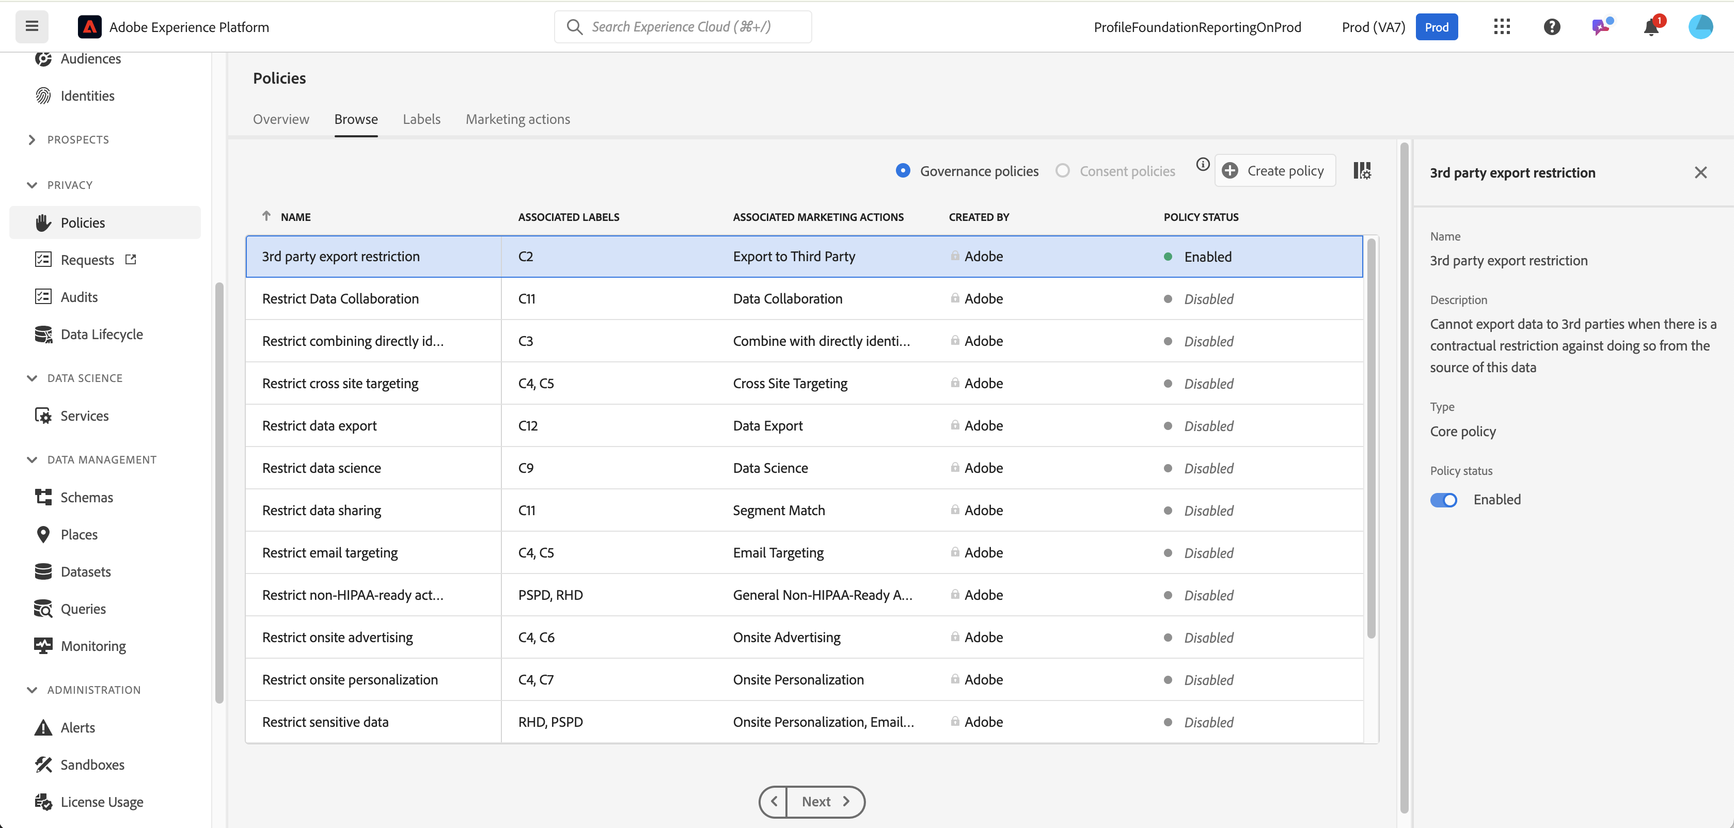Collapse the DATA MANAGEMENT section
Viewport: 1734px width, 828px height.
(31, 460)
